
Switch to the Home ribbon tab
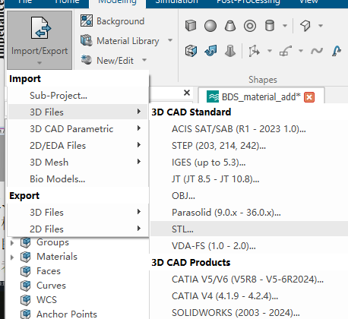click(x=67, y=2)
